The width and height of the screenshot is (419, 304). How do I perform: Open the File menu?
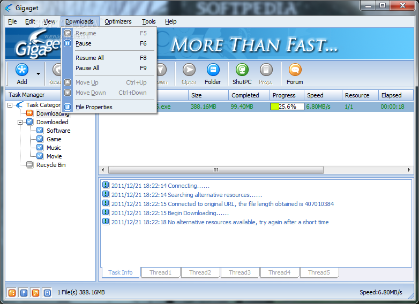12,21
